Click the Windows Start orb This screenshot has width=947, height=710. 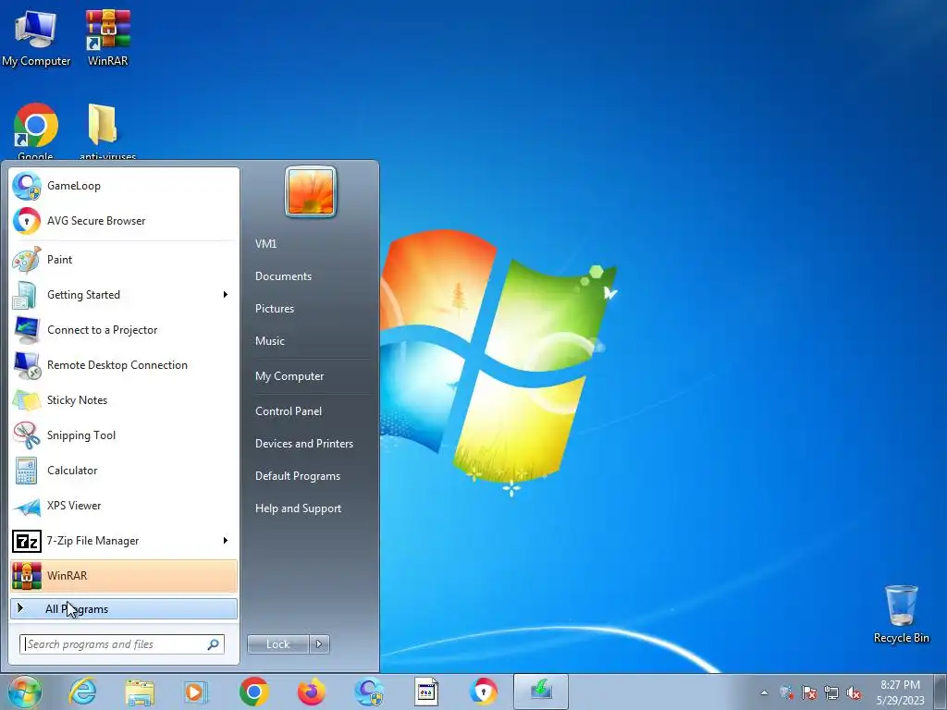click(25, 692)
